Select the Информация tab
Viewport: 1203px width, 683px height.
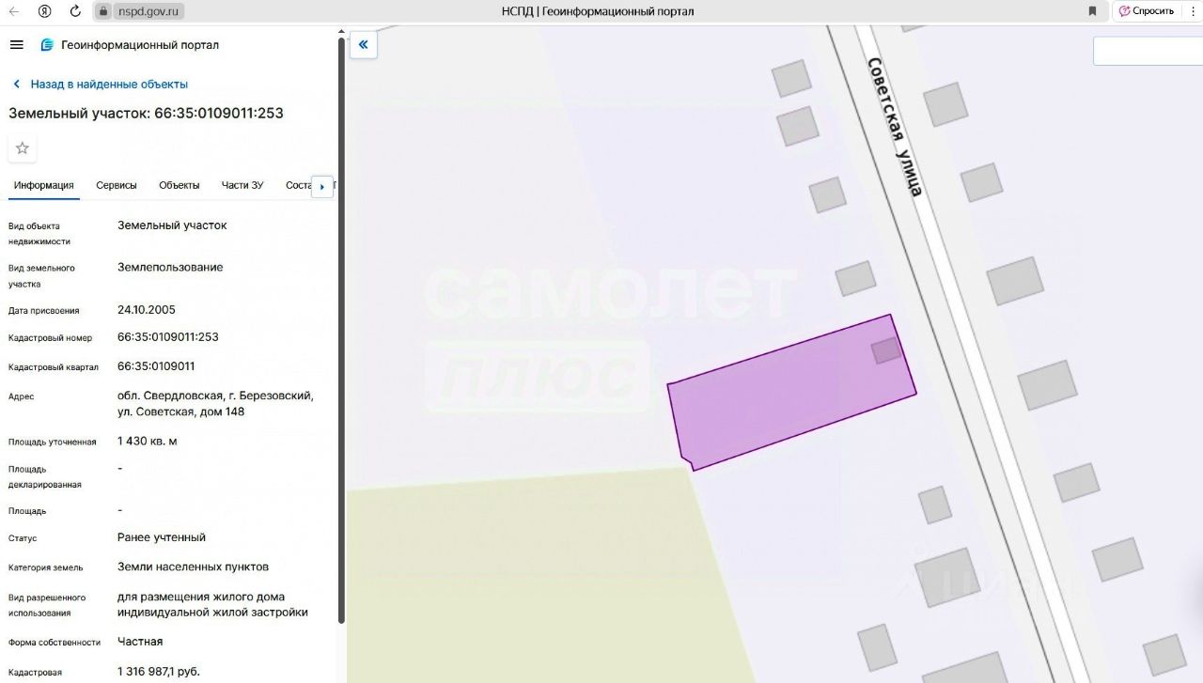[43, 185]
